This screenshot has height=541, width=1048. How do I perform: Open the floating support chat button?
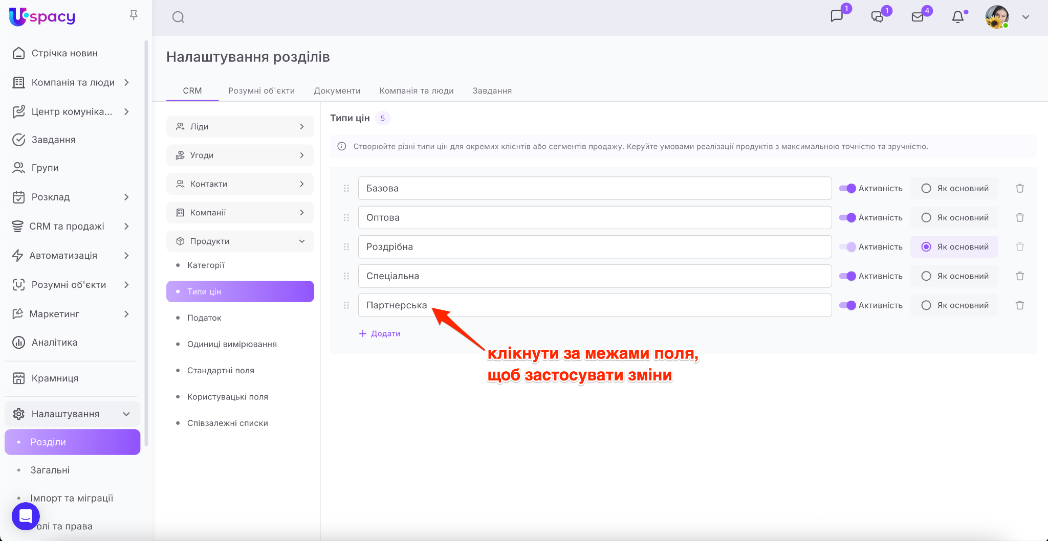click(26, 516)
